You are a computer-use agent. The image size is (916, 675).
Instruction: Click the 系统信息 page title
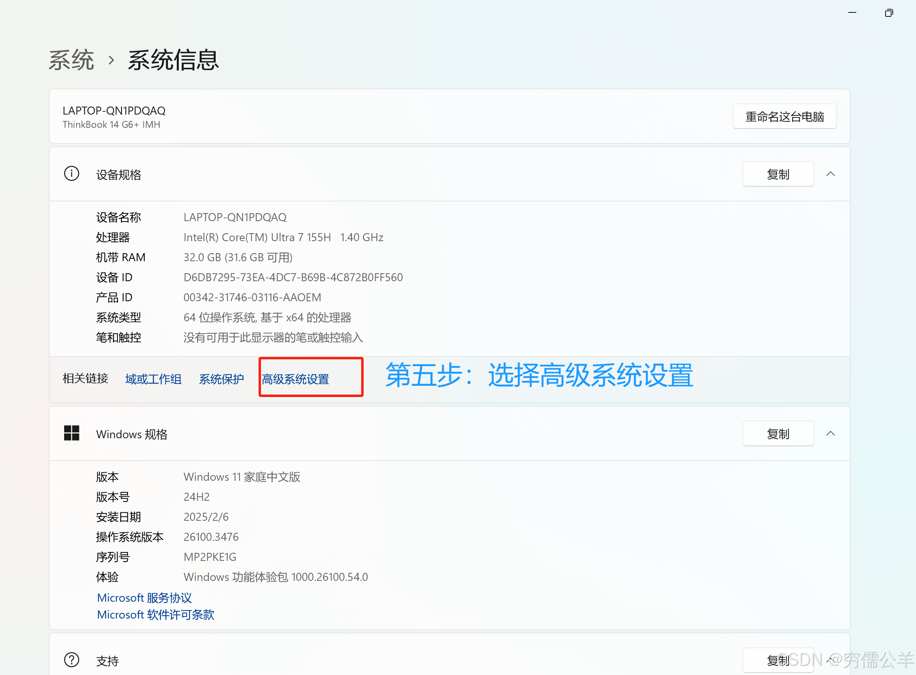click(174, 60)
